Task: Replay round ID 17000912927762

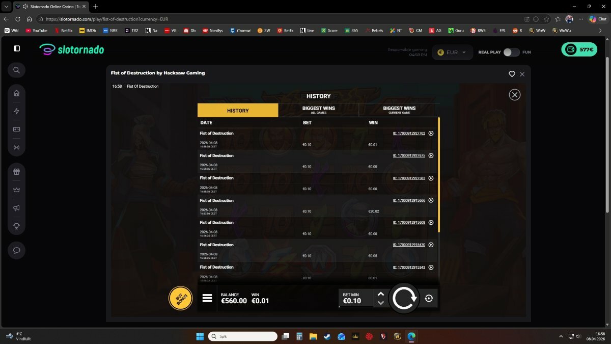Action: (x=431, y=134)
